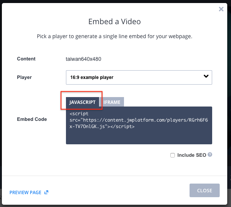Click the empty area of the code box
Viewport: 231px width, 207px height.
pyautogui.click(x=139, y=137)
